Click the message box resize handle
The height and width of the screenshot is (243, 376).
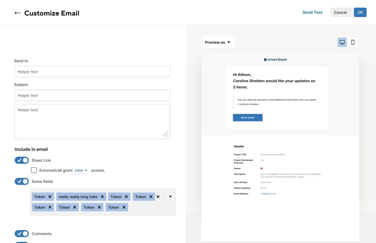(165, 134)
